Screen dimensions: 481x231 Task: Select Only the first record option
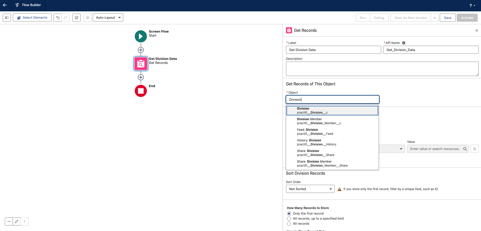tap(289, 214)
